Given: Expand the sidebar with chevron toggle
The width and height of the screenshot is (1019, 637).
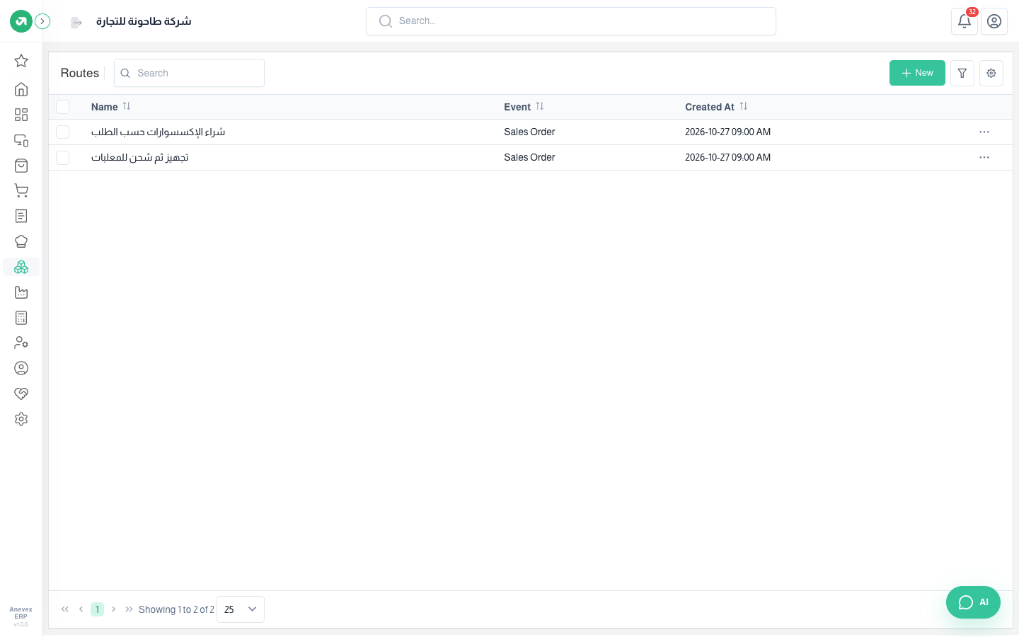Looking at the screenshot, I should pos(42,21).
